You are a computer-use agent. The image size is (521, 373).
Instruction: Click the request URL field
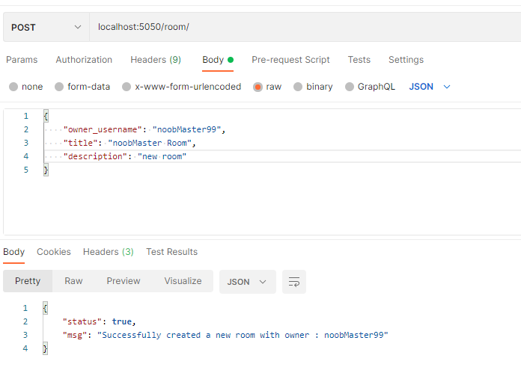pos(299,28)
